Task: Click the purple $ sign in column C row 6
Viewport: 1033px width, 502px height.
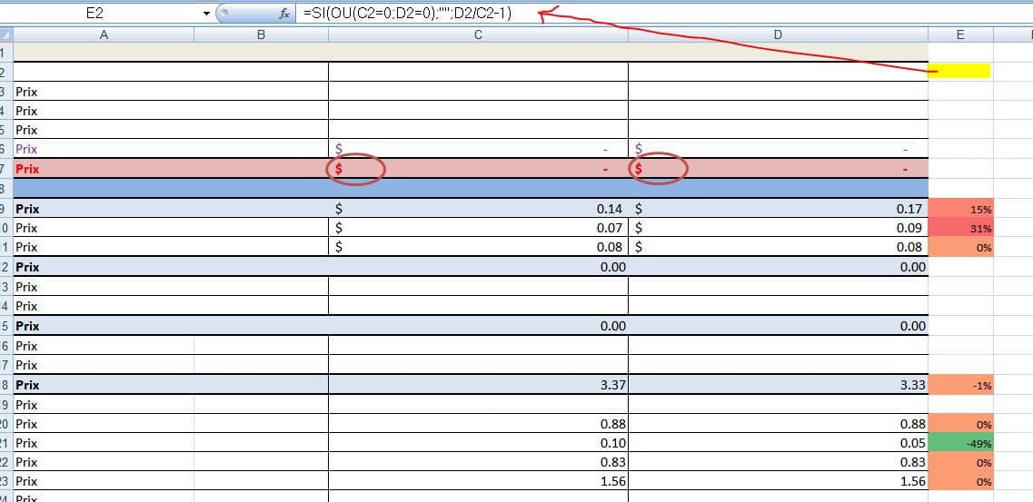Action: click(x=339, y=150)
